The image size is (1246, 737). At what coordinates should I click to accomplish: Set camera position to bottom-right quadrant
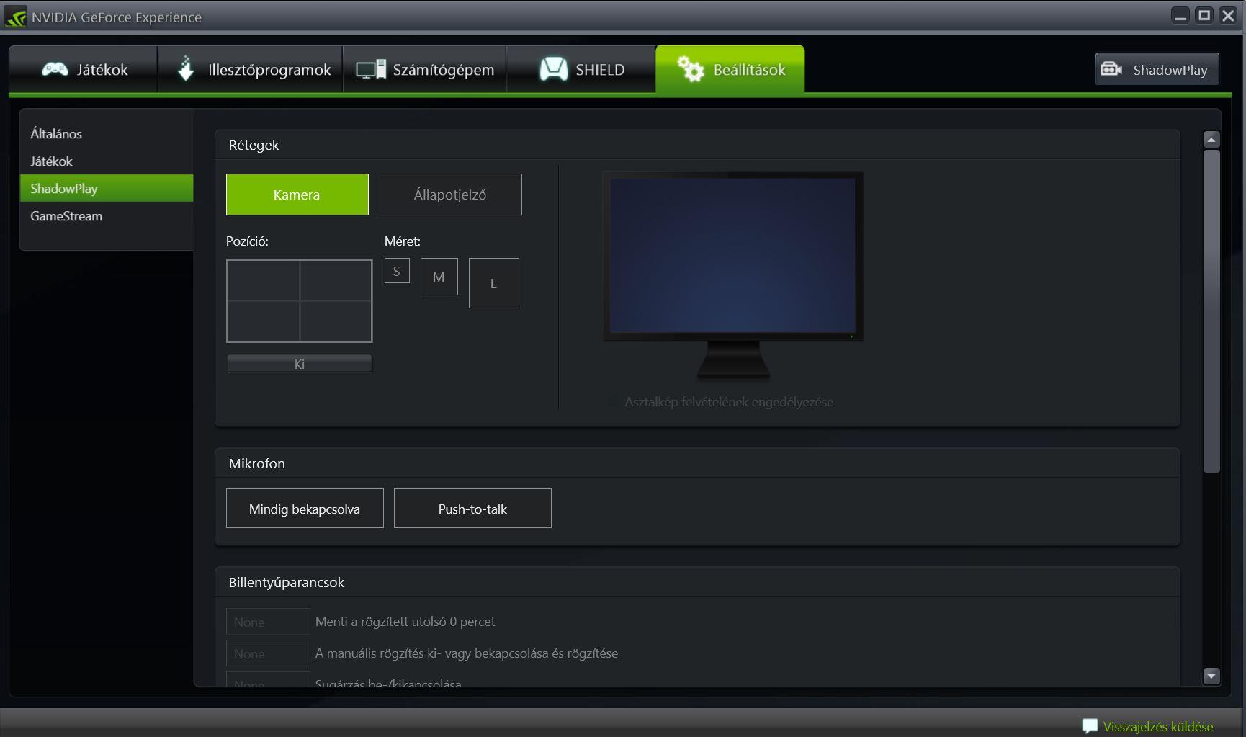(x=336, y=321)
